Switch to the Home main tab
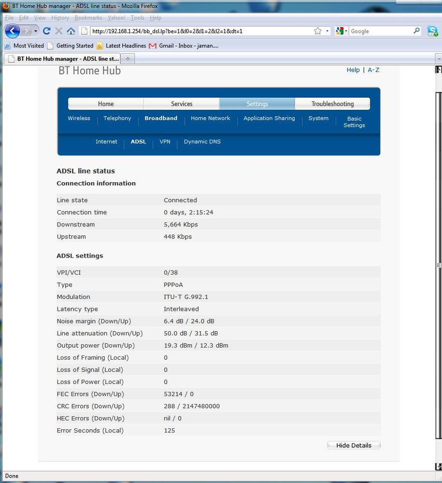This screenshot has height=483, width=442. pos(106,104)
